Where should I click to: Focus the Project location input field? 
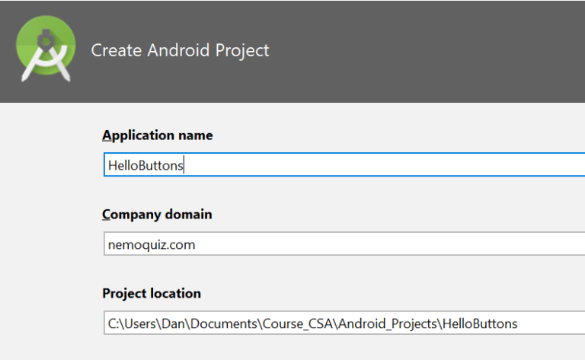[344, 323]
